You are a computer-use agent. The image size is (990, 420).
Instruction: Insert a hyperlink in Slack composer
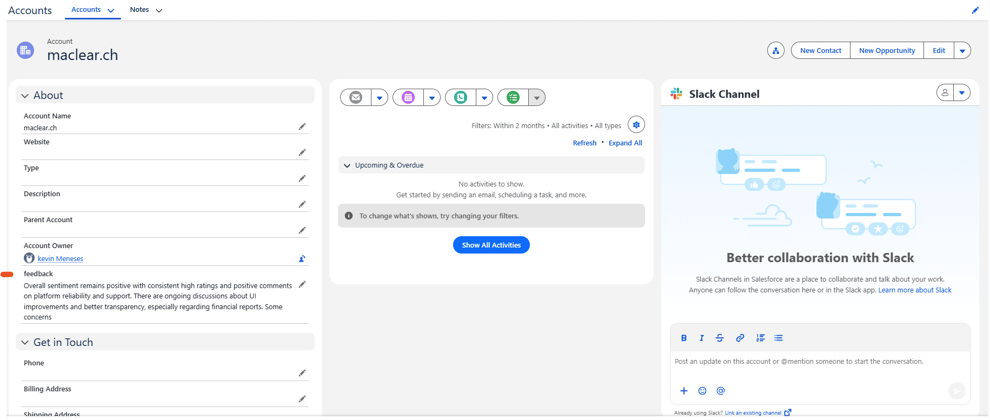[740, 338]
